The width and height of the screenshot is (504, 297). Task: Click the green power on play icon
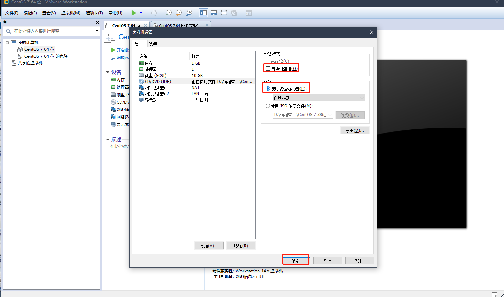click(134, 13)
